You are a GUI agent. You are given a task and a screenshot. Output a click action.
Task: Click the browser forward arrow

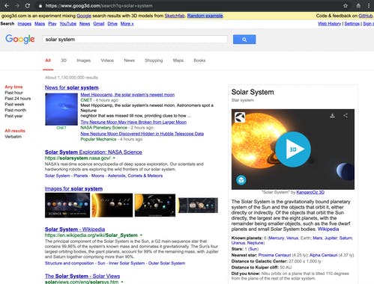[x=17, y=5]
